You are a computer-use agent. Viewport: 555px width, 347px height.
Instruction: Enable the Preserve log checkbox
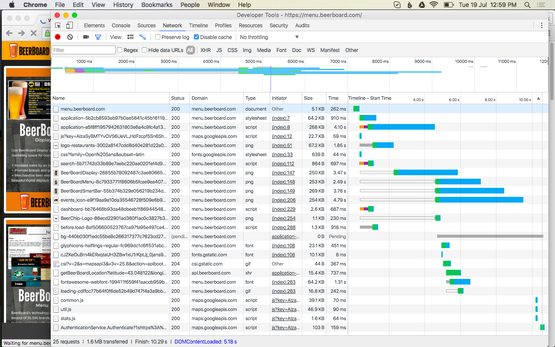click(x=158, y=37)
